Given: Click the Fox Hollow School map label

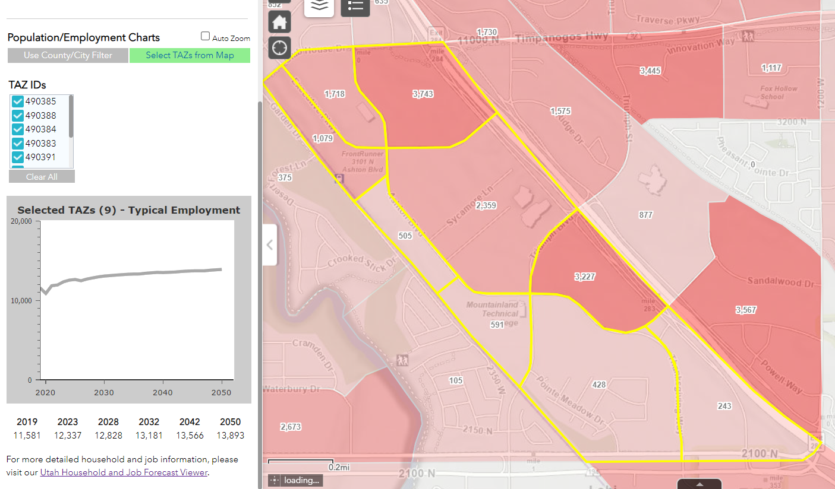Looking at the screenshot, I should click(779, 93).
